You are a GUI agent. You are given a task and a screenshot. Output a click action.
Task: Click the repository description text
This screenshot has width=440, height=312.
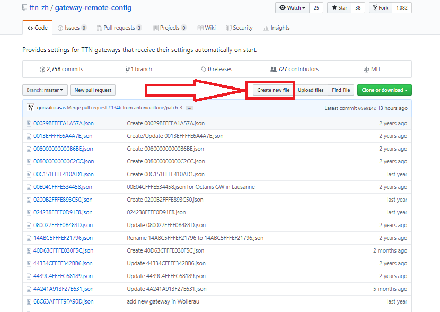(x=140, y=50)
